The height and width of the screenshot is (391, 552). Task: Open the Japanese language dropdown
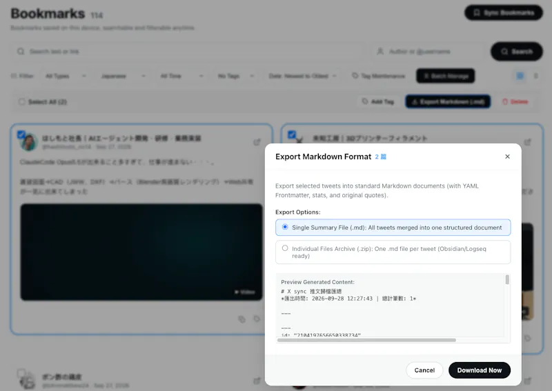123,76
